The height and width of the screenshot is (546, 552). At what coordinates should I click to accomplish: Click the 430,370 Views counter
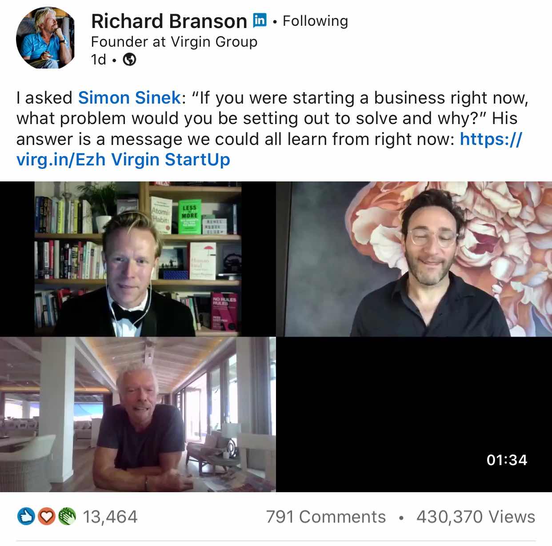click(x=476, y=517)
